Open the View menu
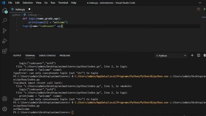Screen dimensions: 206x116 (39, 3)
